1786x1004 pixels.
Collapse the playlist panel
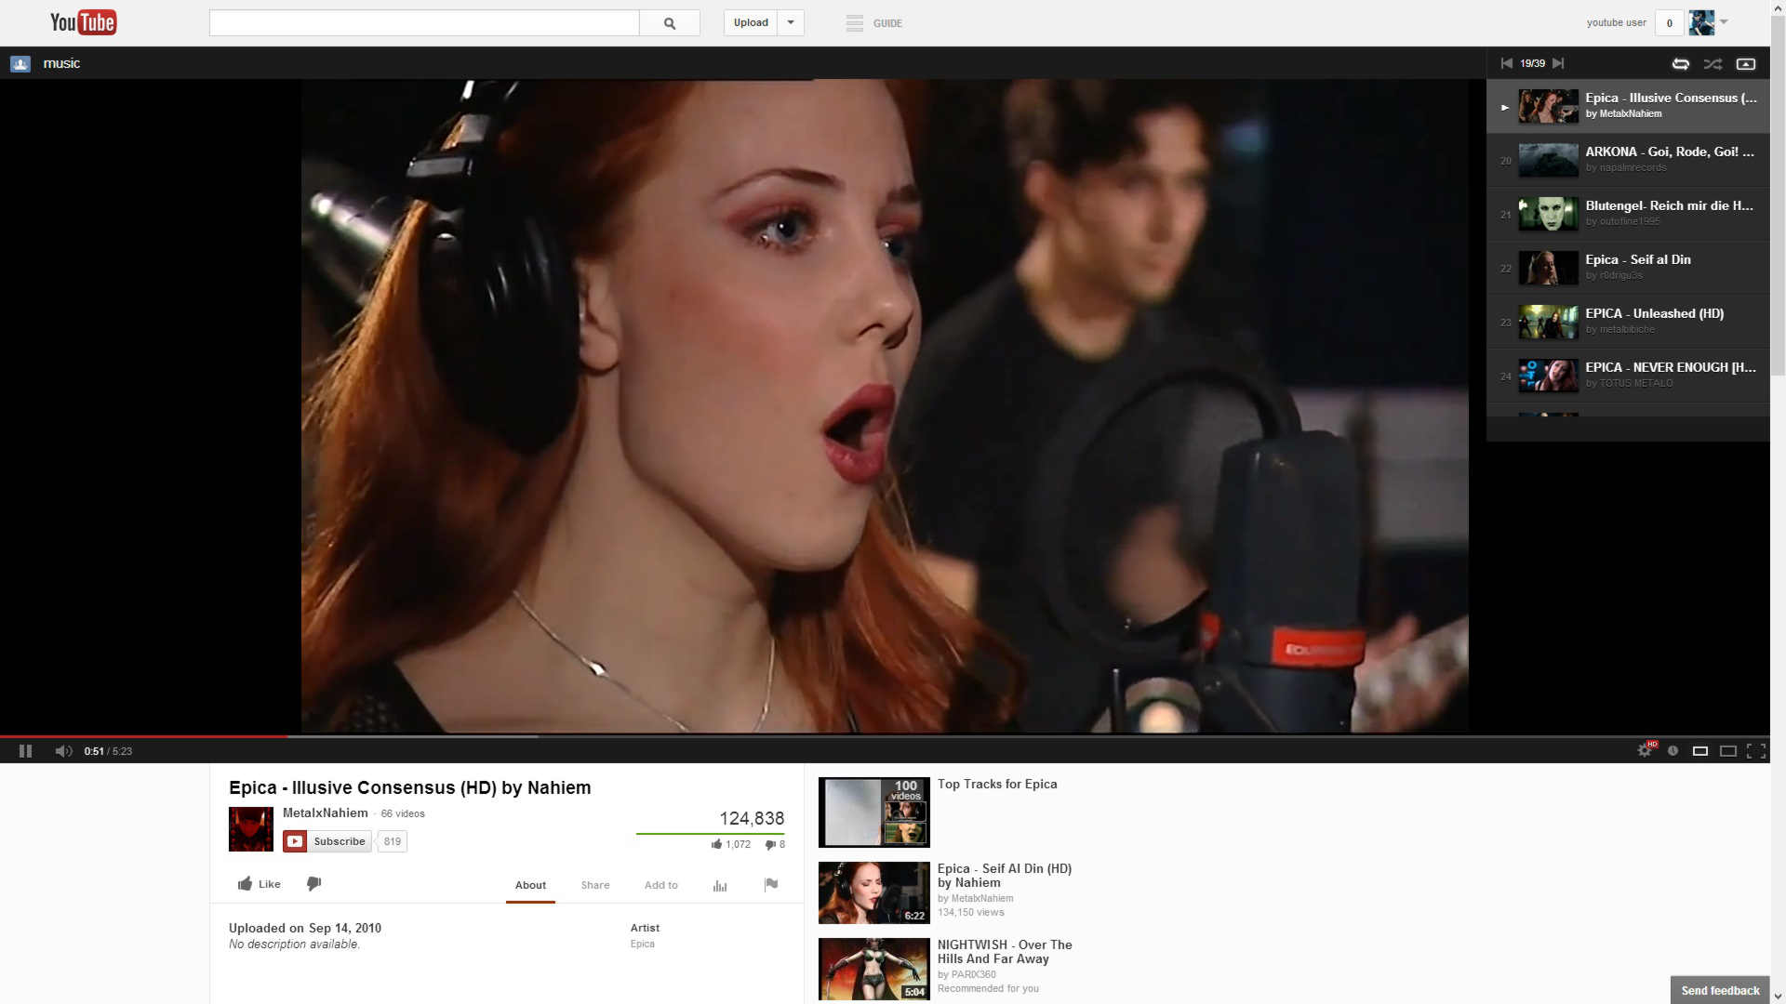(x=1746, y=63)
